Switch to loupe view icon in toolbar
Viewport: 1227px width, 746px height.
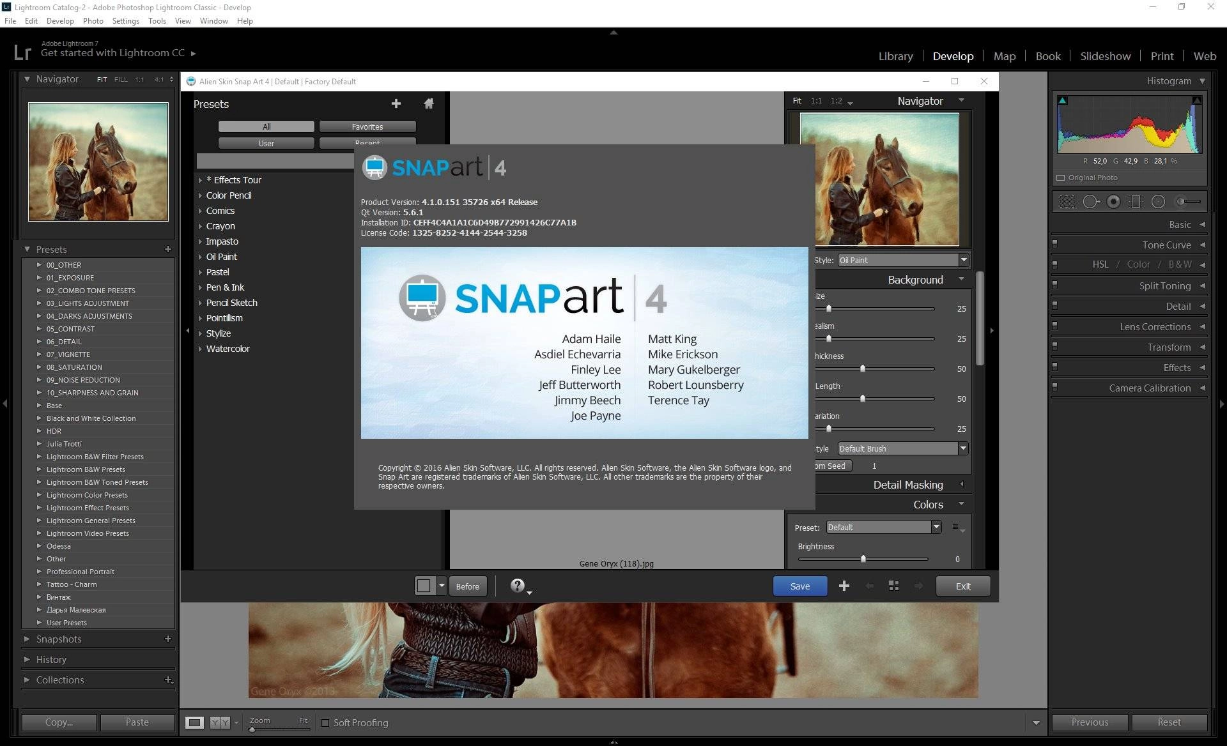[194, 722]
